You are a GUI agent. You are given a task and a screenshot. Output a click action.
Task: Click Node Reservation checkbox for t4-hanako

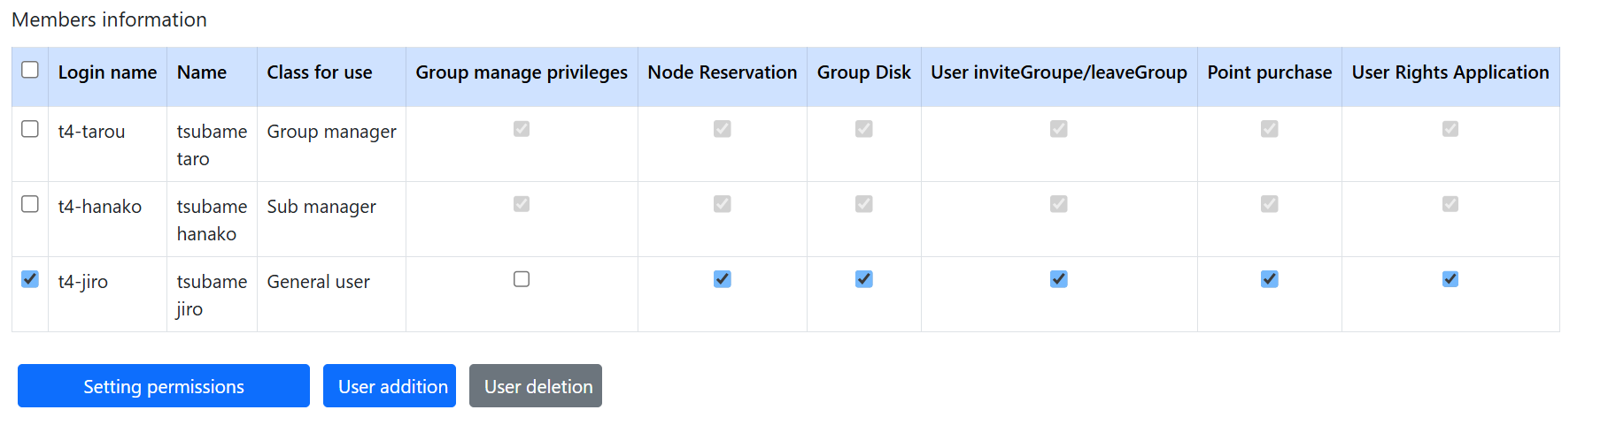pyautogui.click(x=723, y=204)
